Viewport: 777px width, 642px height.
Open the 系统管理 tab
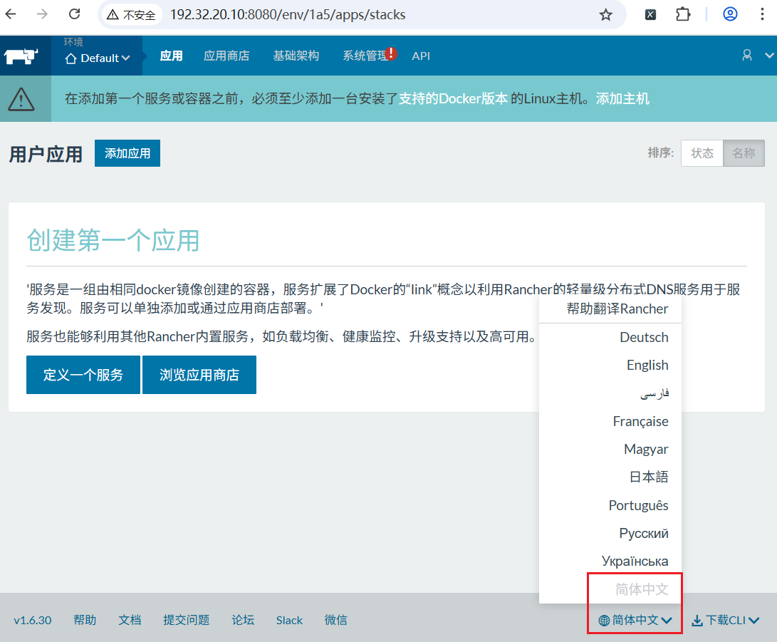[365, 56]
